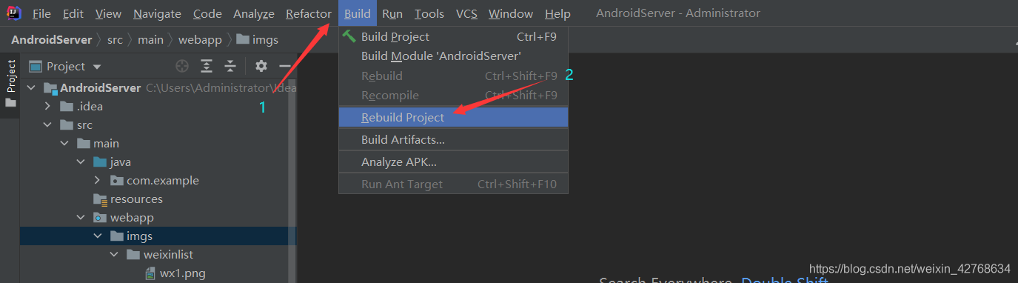Screen dimensions: 1018x283
Task: Click the Collapse All icon in Project panel
Action: pyautogui.click(x=230, y=66)
